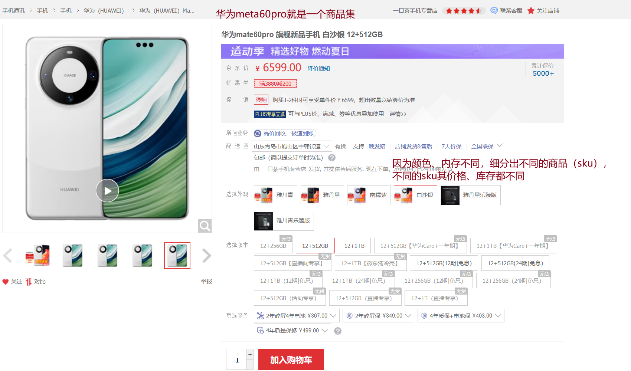
Task: Expand the 全国联保 service chevron
Action: [500, 145]
